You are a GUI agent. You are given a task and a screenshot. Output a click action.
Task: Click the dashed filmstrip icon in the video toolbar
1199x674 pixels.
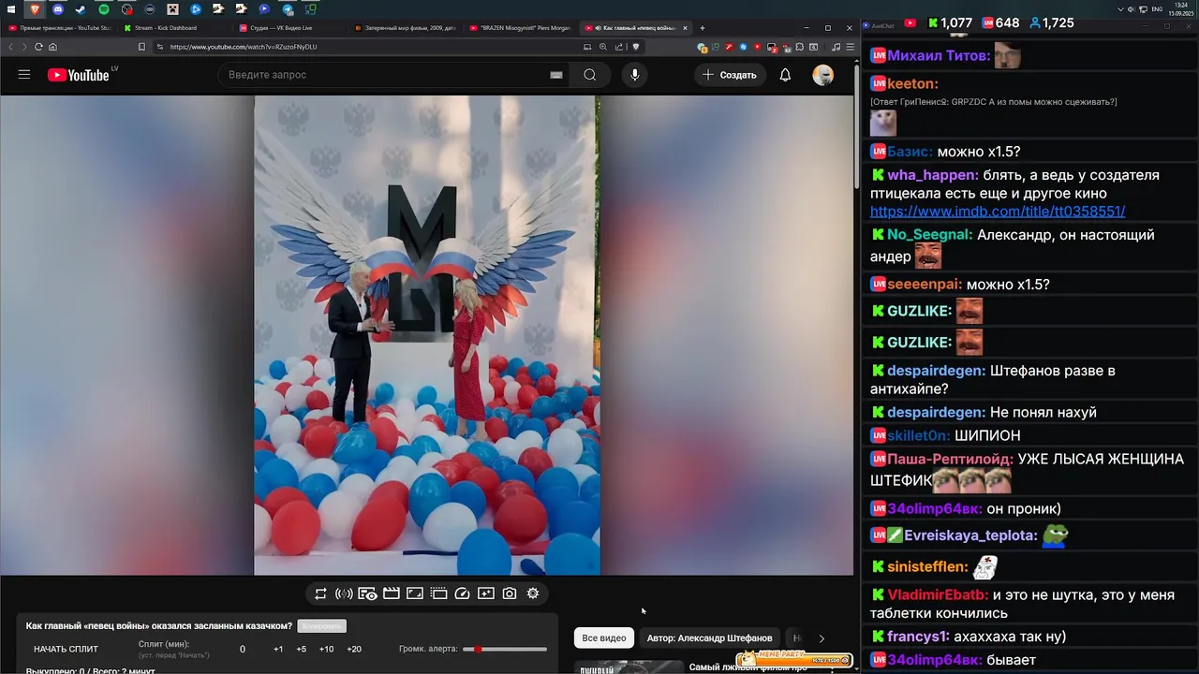438,593
